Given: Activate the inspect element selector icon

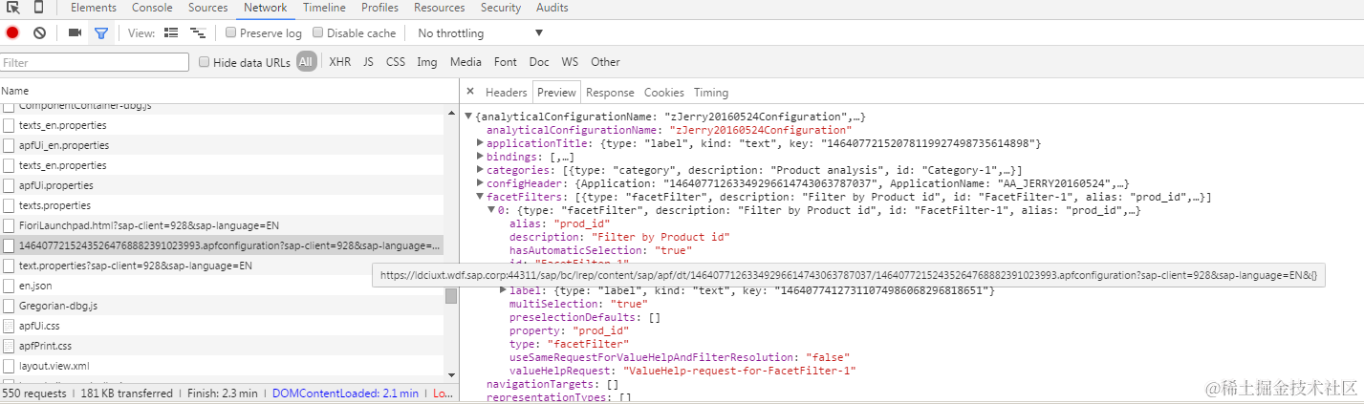Looking at the screenshot, I should (x=13, y=8).
